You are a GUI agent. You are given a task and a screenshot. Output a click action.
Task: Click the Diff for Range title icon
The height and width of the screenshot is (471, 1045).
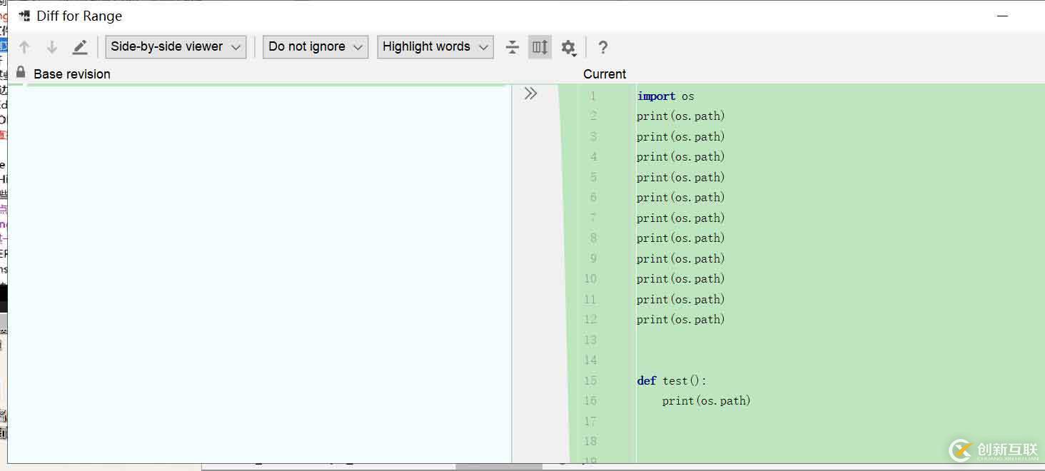tap(24, 16)
